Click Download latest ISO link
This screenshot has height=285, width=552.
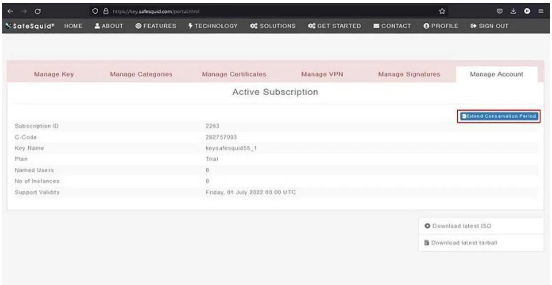tap(461, 226)
